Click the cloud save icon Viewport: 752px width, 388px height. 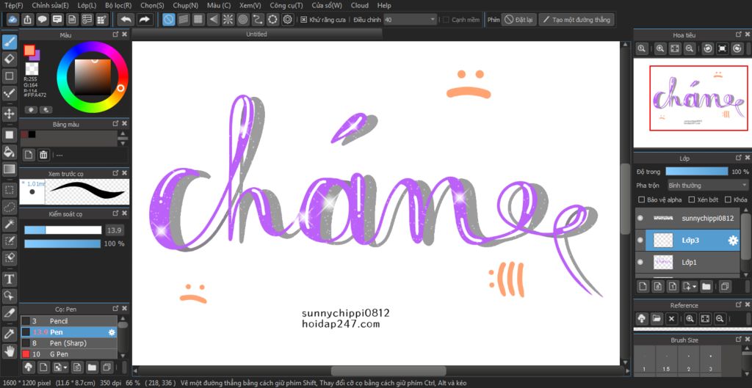pyautogui.click(x=13, y=20)
